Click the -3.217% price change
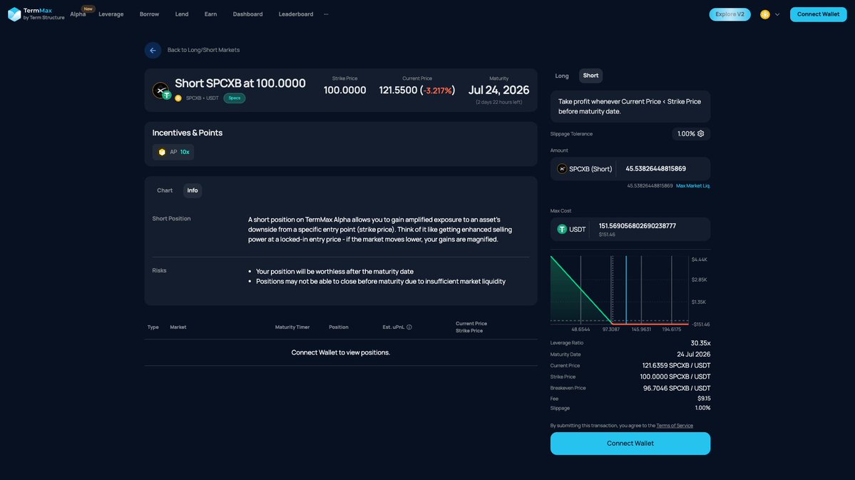The image size is (855, 480). 438,91
